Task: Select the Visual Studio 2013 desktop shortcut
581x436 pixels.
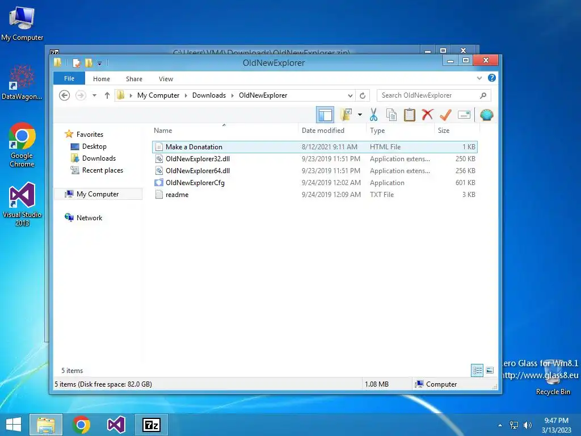Action: (x=22, y=204)
